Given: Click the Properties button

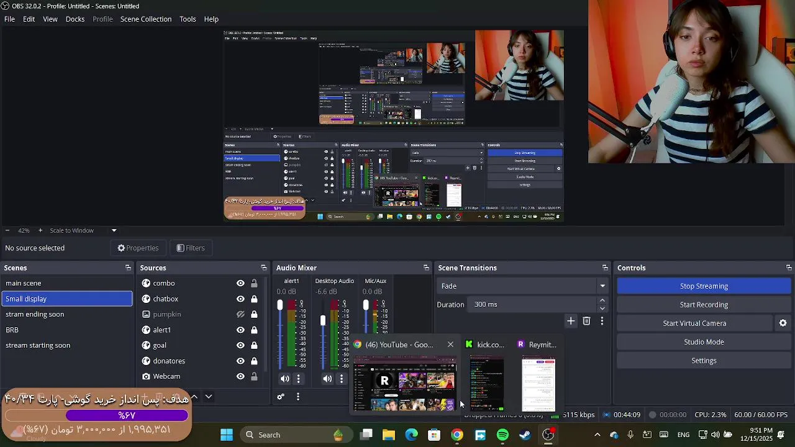Looking at the screenshot, I should (x=138, y=248).
